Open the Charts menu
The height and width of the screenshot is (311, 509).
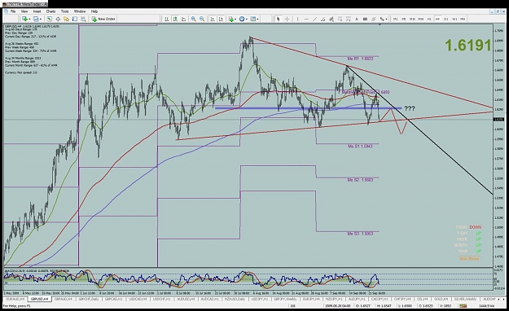tap(50, 11)
